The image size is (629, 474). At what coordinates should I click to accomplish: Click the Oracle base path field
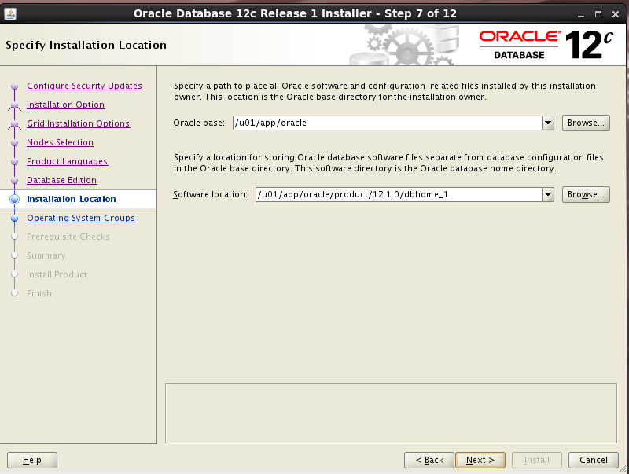[387, 123]
